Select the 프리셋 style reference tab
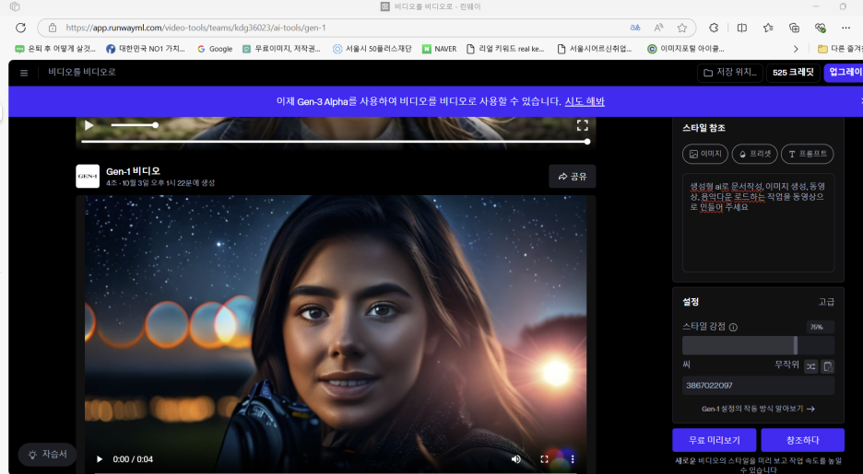The image size is (863, 474). tap(756, 154)
